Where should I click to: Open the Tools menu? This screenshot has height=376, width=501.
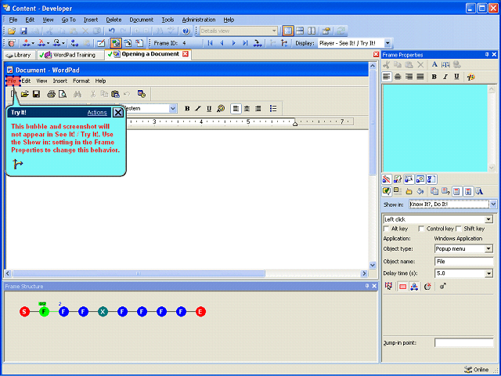coord(168,20)
